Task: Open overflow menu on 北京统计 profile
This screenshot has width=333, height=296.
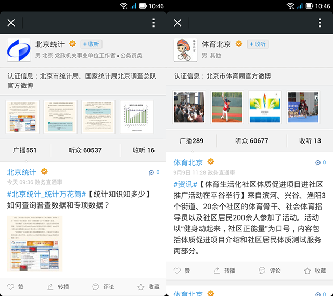Action: [x=153, y=23]
